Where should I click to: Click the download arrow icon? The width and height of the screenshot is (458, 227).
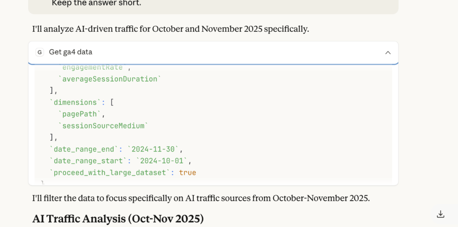[x=441, y=214]
